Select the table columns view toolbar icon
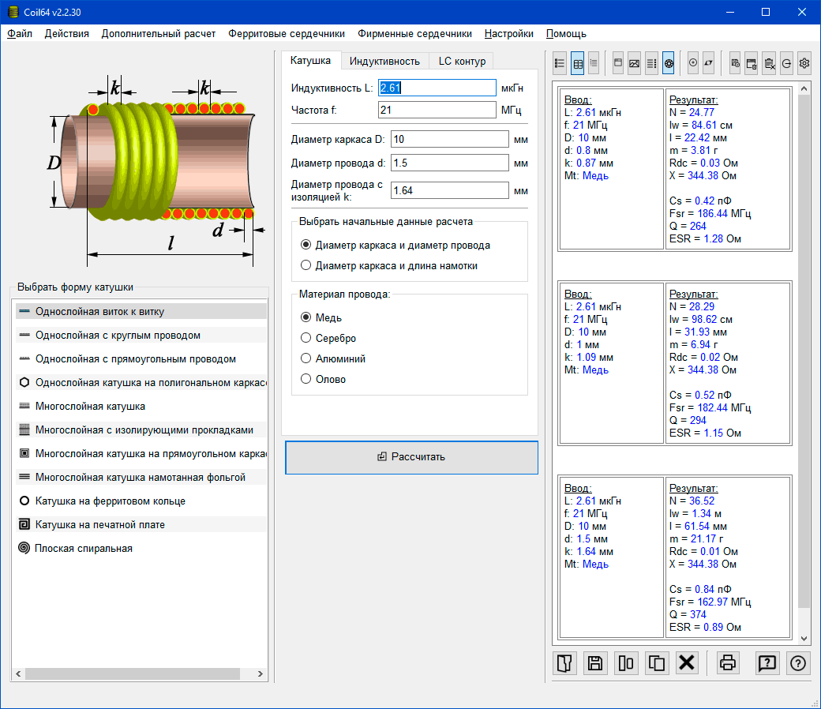Image resolution: width=821 pixels, height=709 pixels. coord(578,63)
